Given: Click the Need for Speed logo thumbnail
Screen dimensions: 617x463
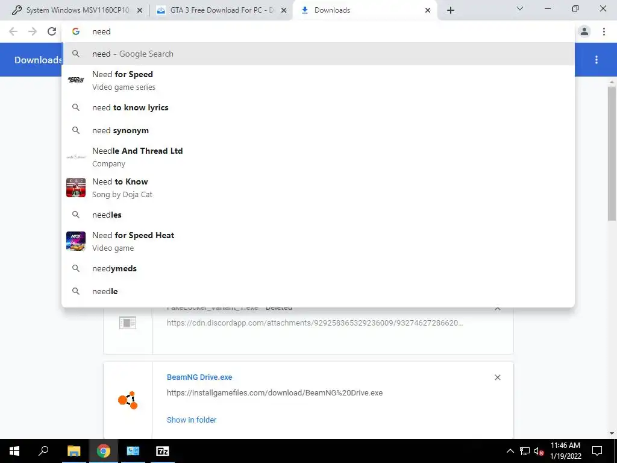Looking at the screenshot, I should coord(76,80).
